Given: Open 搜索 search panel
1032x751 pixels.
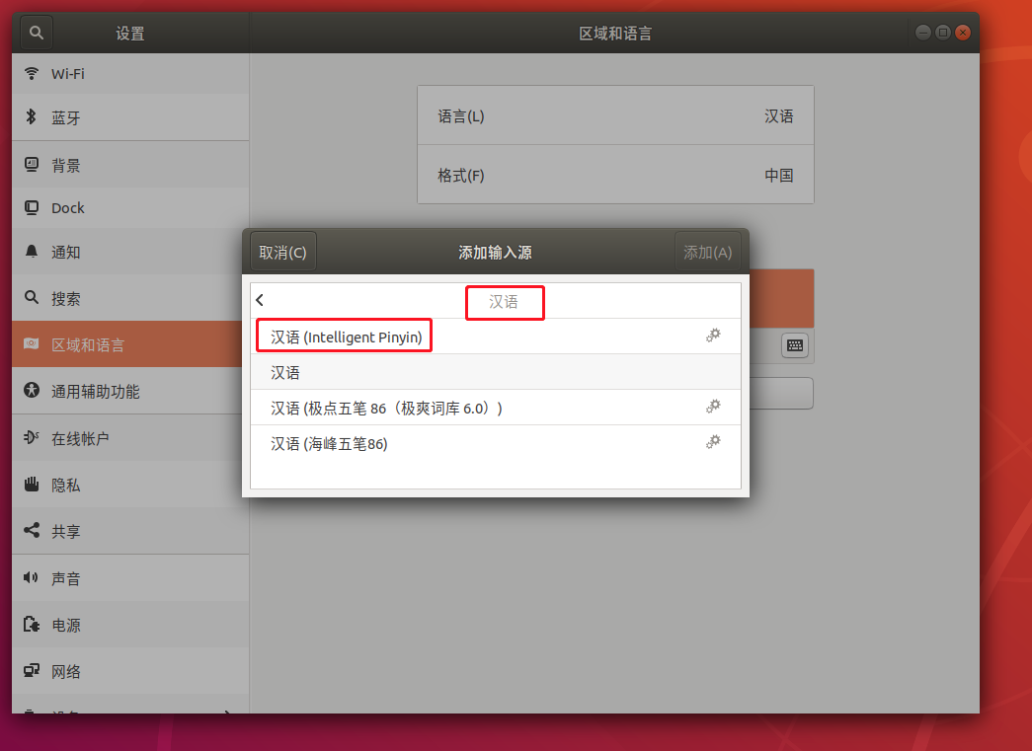Looking at the screenshot, I should tap(130, 298).
